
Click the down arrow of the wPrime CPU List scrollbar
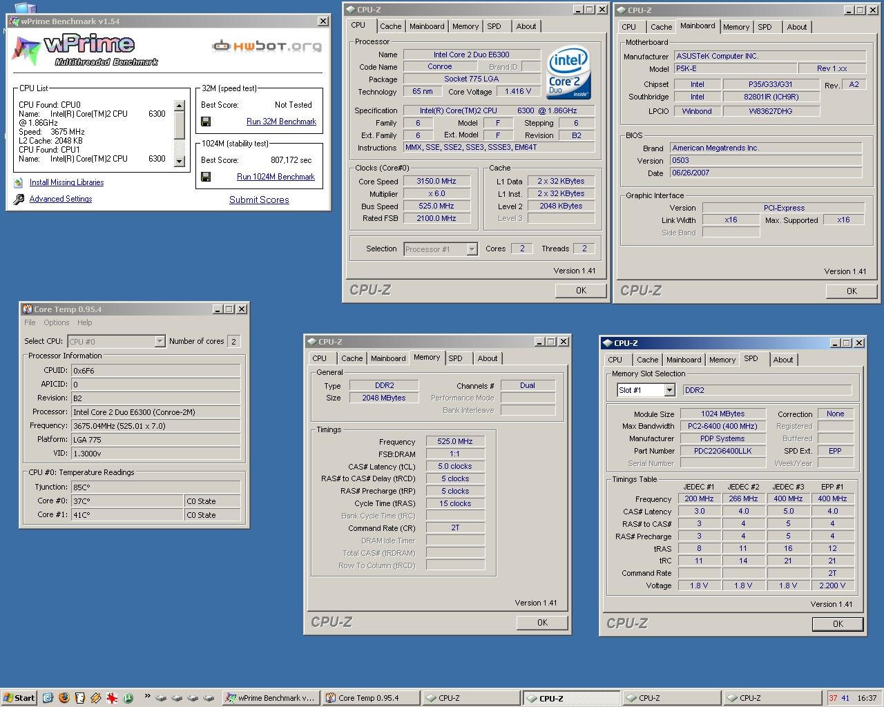180,162
